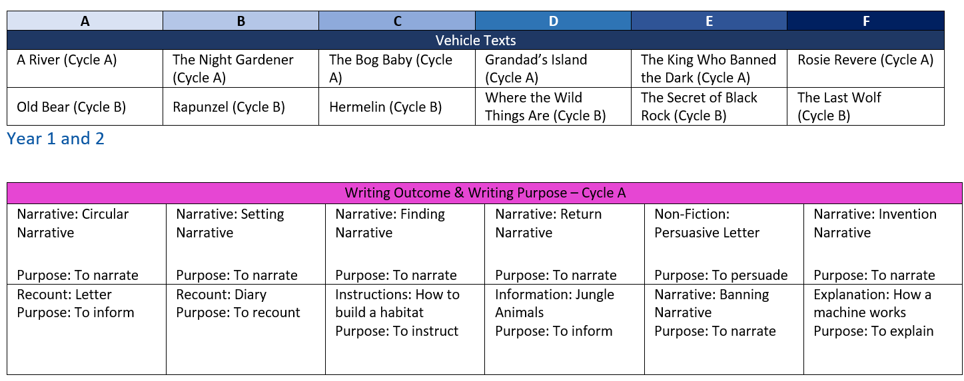Viewport: 964px width, 381px height.
Task: Click 'Information: Jungle Animals' cell
Action: [554, 303]
